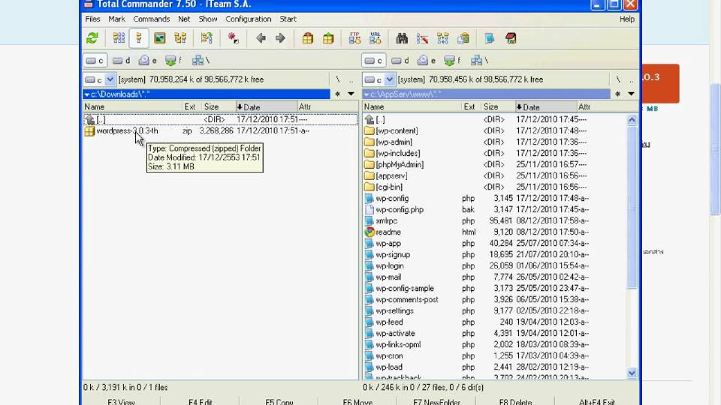Open the Mark menu
This screenshot has width=721, height=405.
coord(117,19)
